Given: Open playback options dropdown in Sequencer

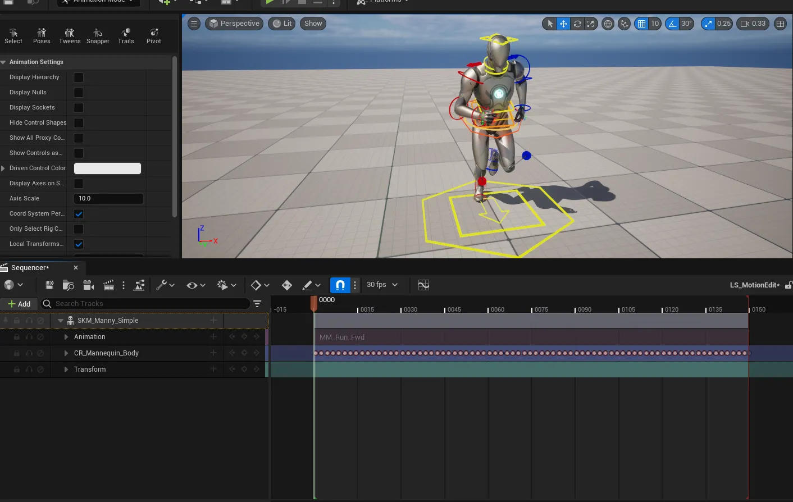Looking at the screenshot, I should pyautogui.click(x=227, y=285).
